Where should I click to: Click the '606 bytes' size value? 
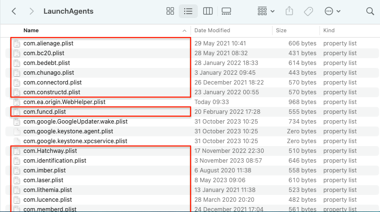pyautogui.click(x=302, y=43)
